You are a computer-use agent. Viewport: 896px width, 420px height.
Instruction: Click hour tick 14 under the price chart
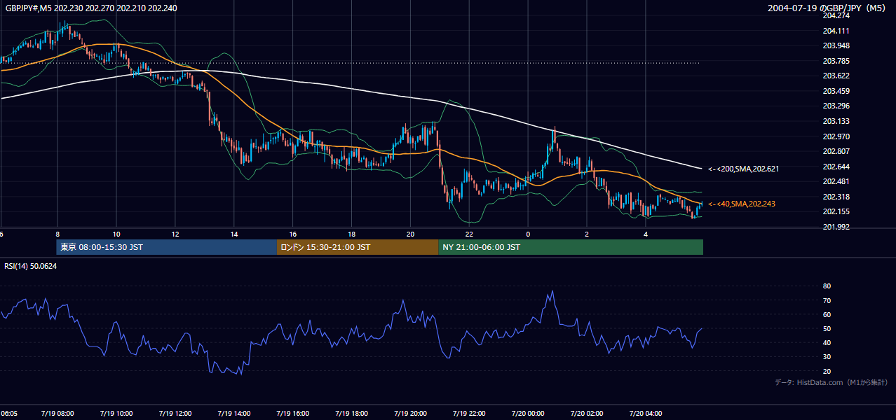point(233,234)
